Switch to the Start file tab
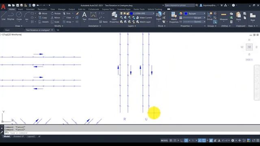Viewport: 260px width, 146px height. [7, 30]
